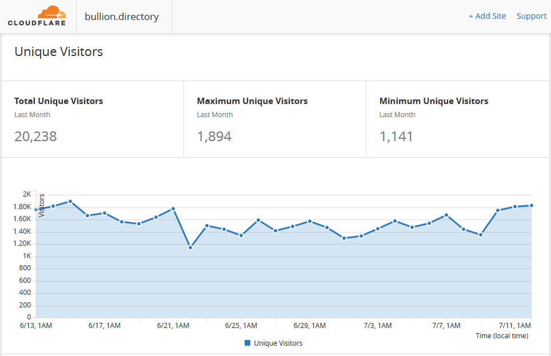Screen dimensions: 551x356
Task: Open the Support link
Action: 532,16
